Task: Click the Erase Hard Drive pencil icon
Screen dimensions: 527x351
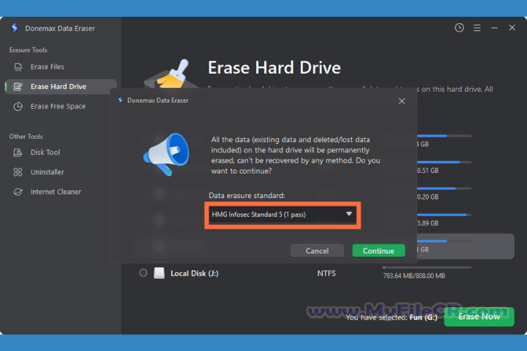Action: pos(18,87)
